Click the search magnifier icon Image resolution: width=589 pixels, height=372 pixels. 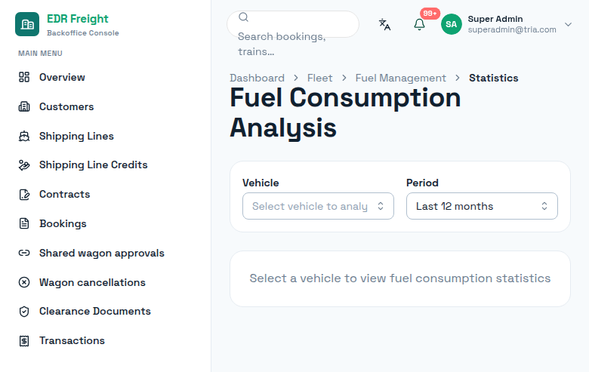(243, 17)
